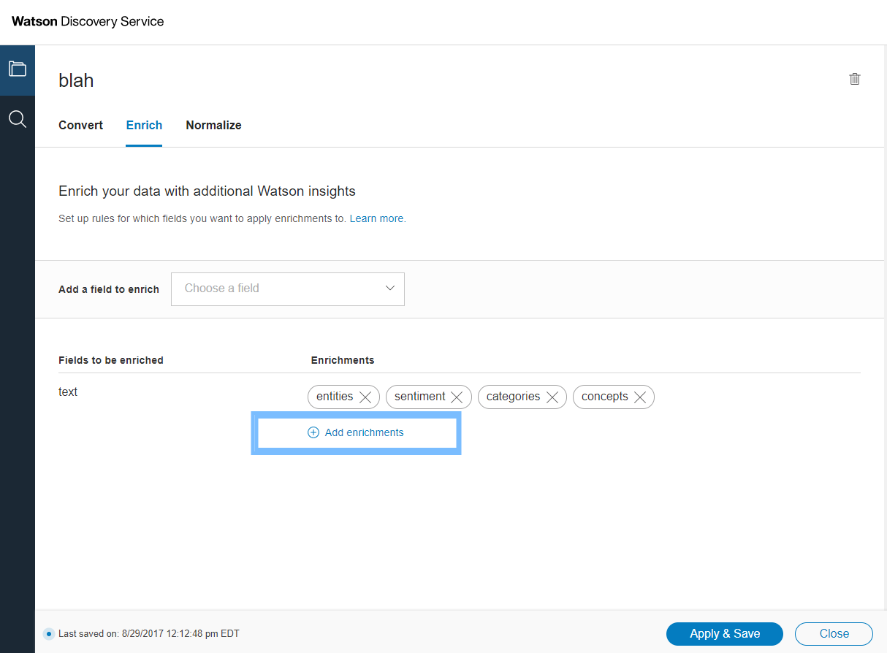
Task: Select the concepts enrichment label
Action: click(605, 396)
